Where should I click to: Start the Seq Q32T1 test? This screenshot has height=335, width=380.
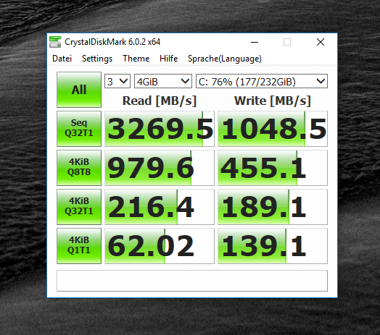tap(79, 129)
